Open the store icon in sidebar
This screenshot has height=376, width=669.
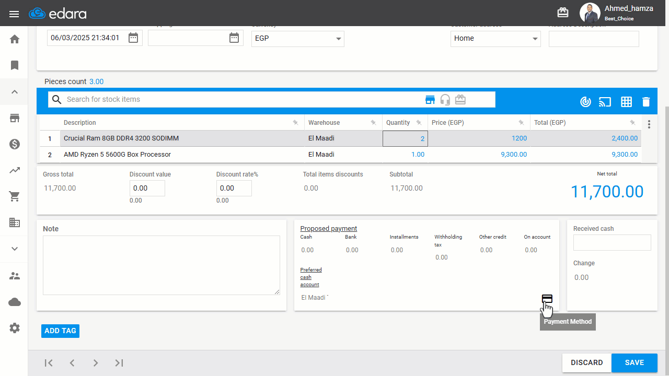point(15,118)
